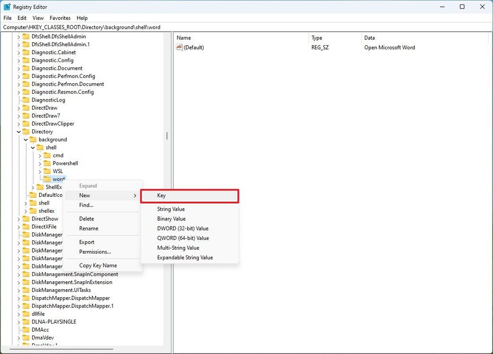This screenshot has height=354, width=493.
Task: Select the dllfile key folder icon
Action: click(x=27, y=314)
